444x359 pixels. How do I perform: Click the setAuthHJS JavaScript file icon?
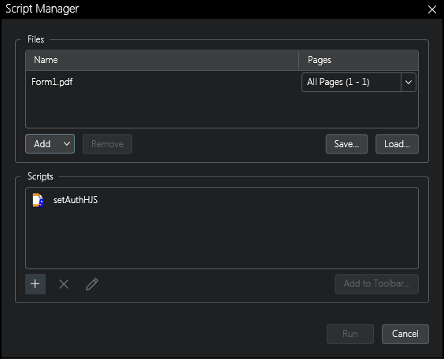(x=38, y=200)
